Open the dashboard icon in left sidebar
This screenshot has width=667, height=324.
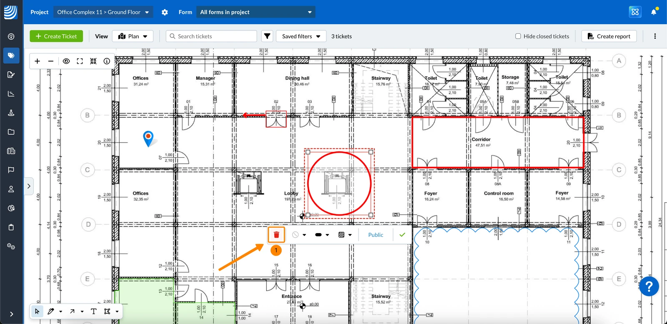click(11, 36)
